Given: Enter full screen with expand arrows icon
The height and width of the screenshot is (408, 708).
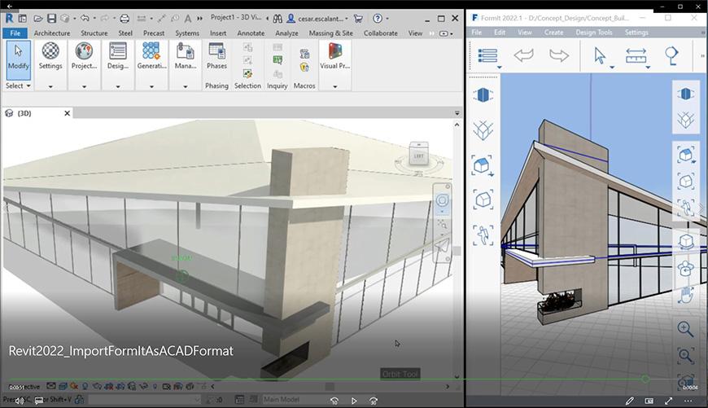Looking at the screenshot, I should [668, 401].
